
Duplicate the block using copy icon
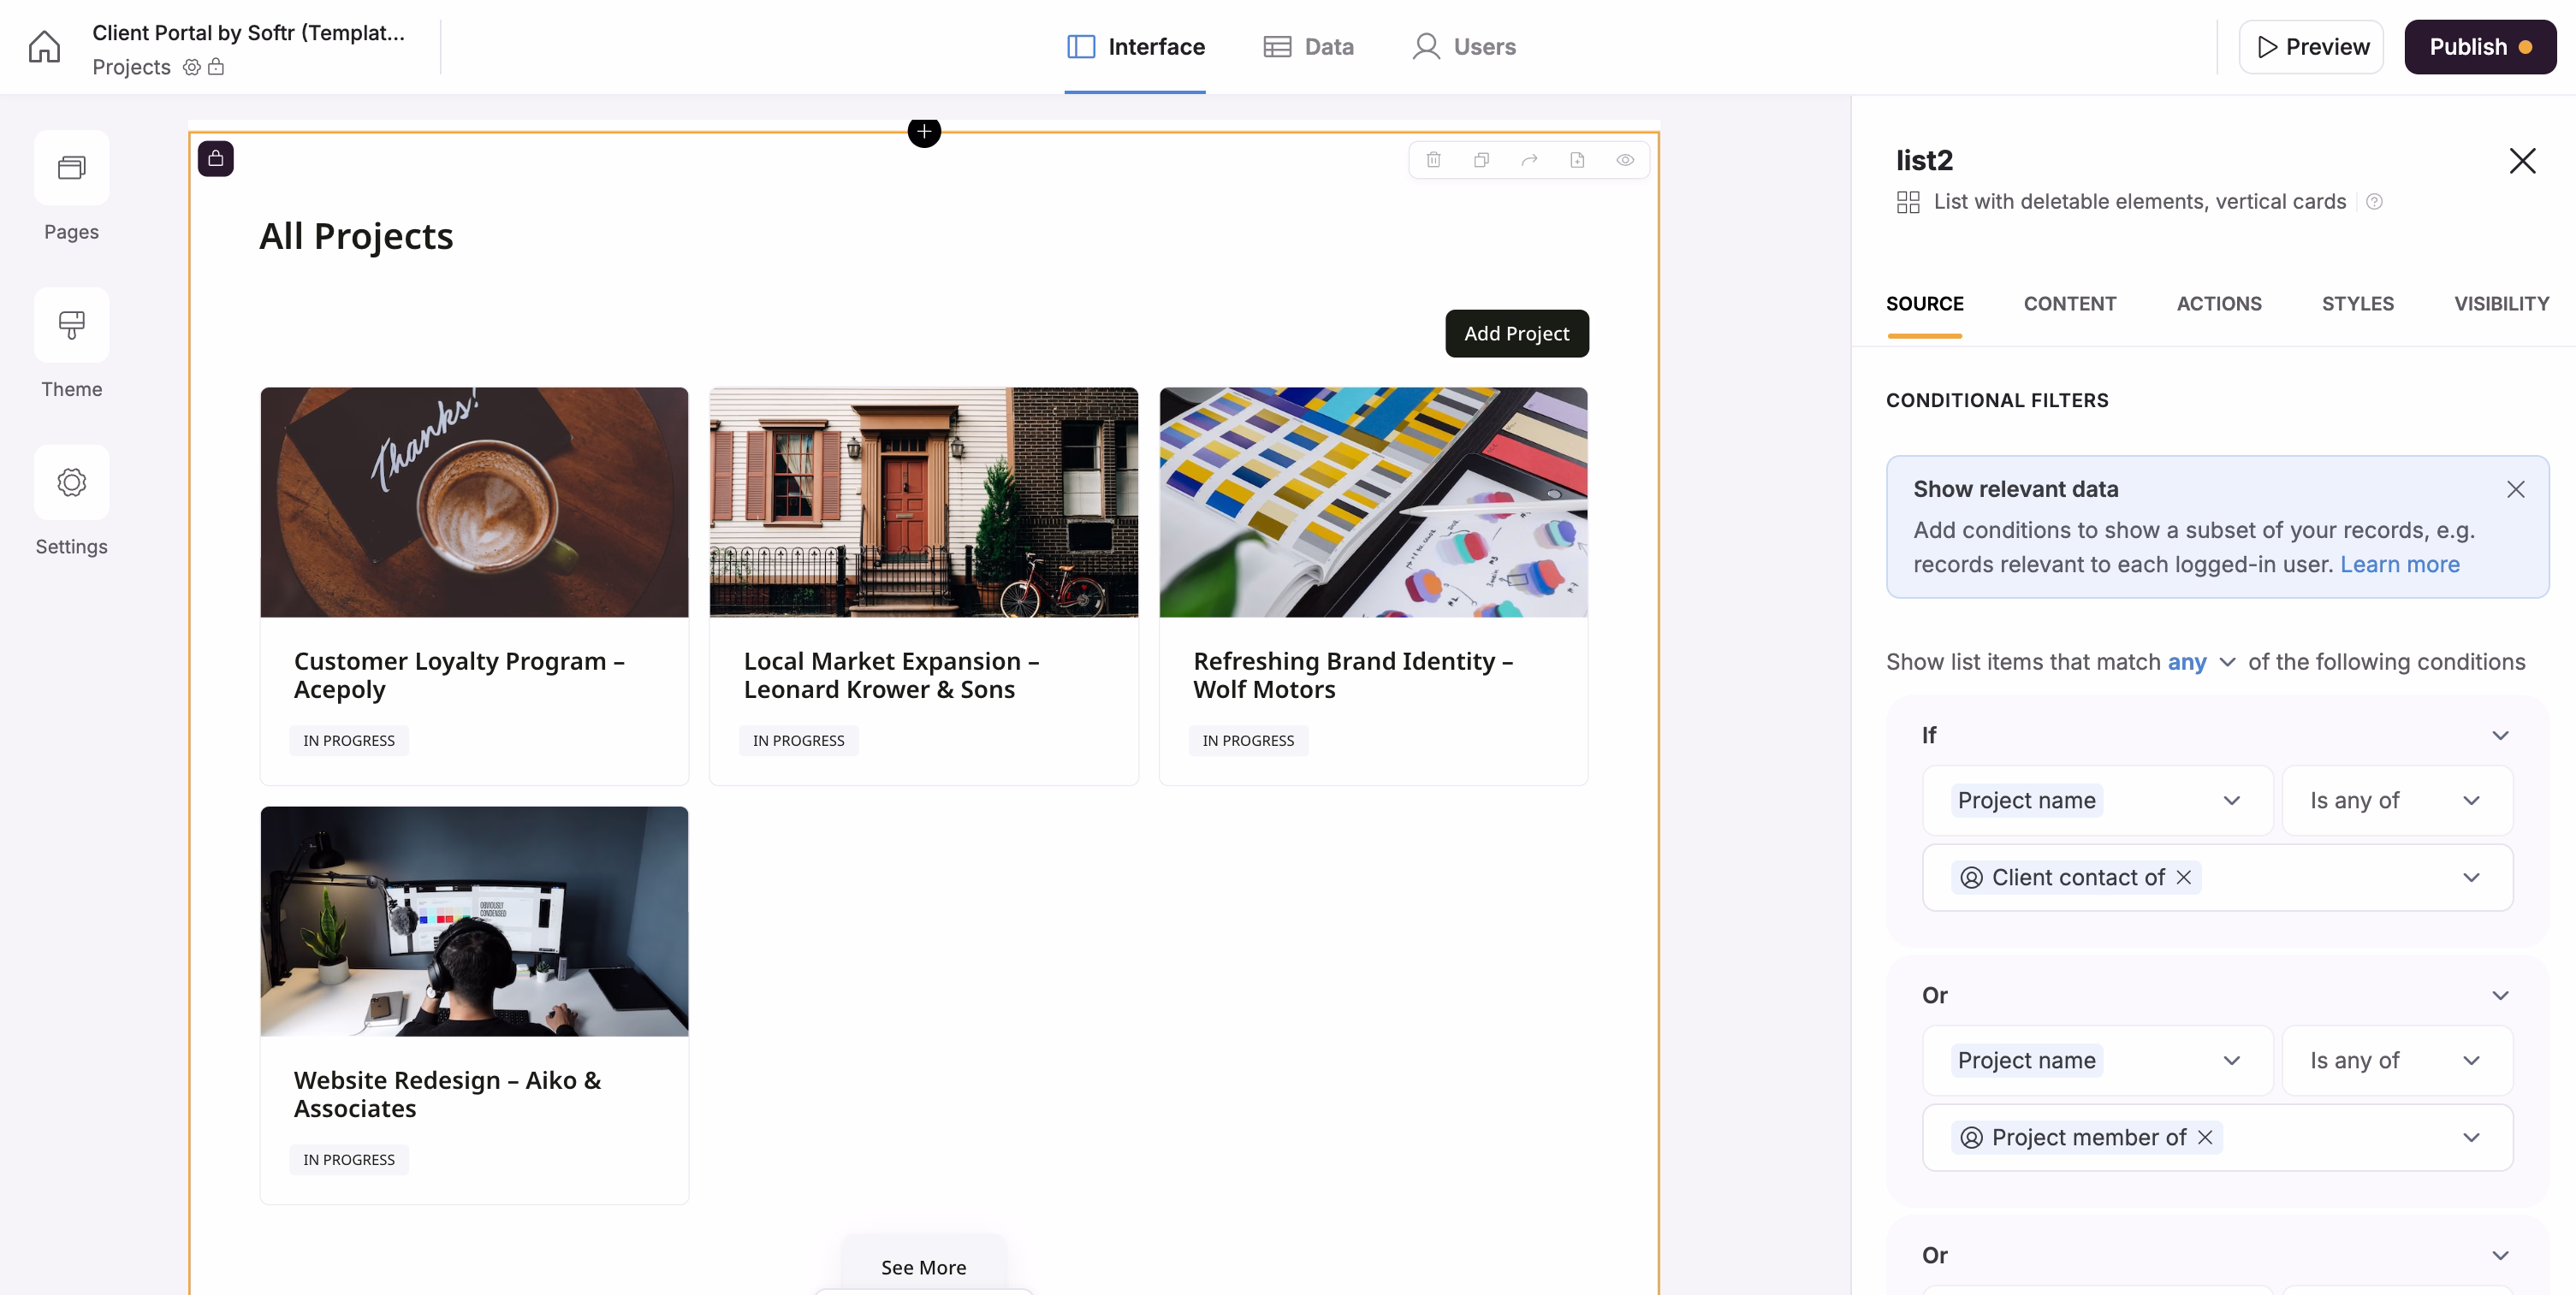(x=1482, y=160)
